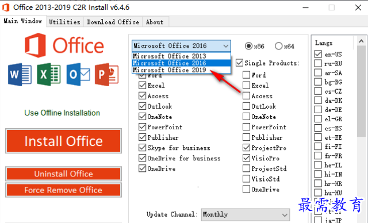Screen dimensions: 368x223
Task: Choose Microsoft Office 2013 from list
Action: click(181, 56)
